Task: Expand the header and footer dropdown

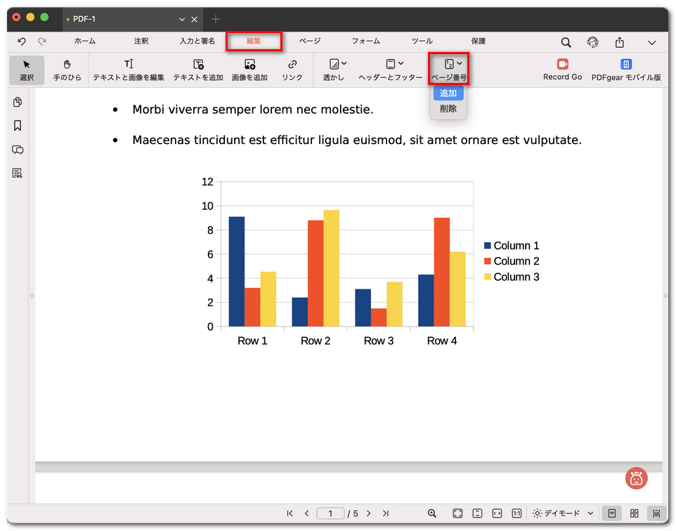Action: coord(394,65)
